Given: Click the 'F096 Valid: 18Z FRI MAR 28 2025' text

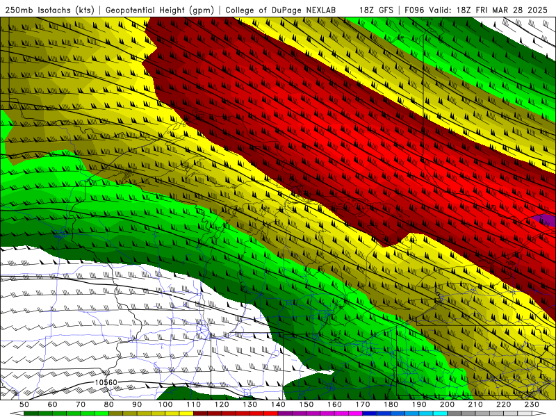Looking at the screenshot, I should click(x=476, y=10).
